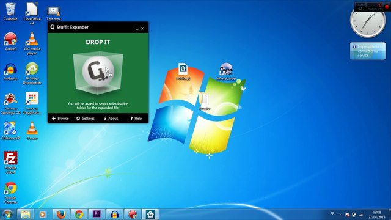Viewport: 391px width, 220px height.
Task: Select the .sit archive file on the desktop
Action: point(183,71)
